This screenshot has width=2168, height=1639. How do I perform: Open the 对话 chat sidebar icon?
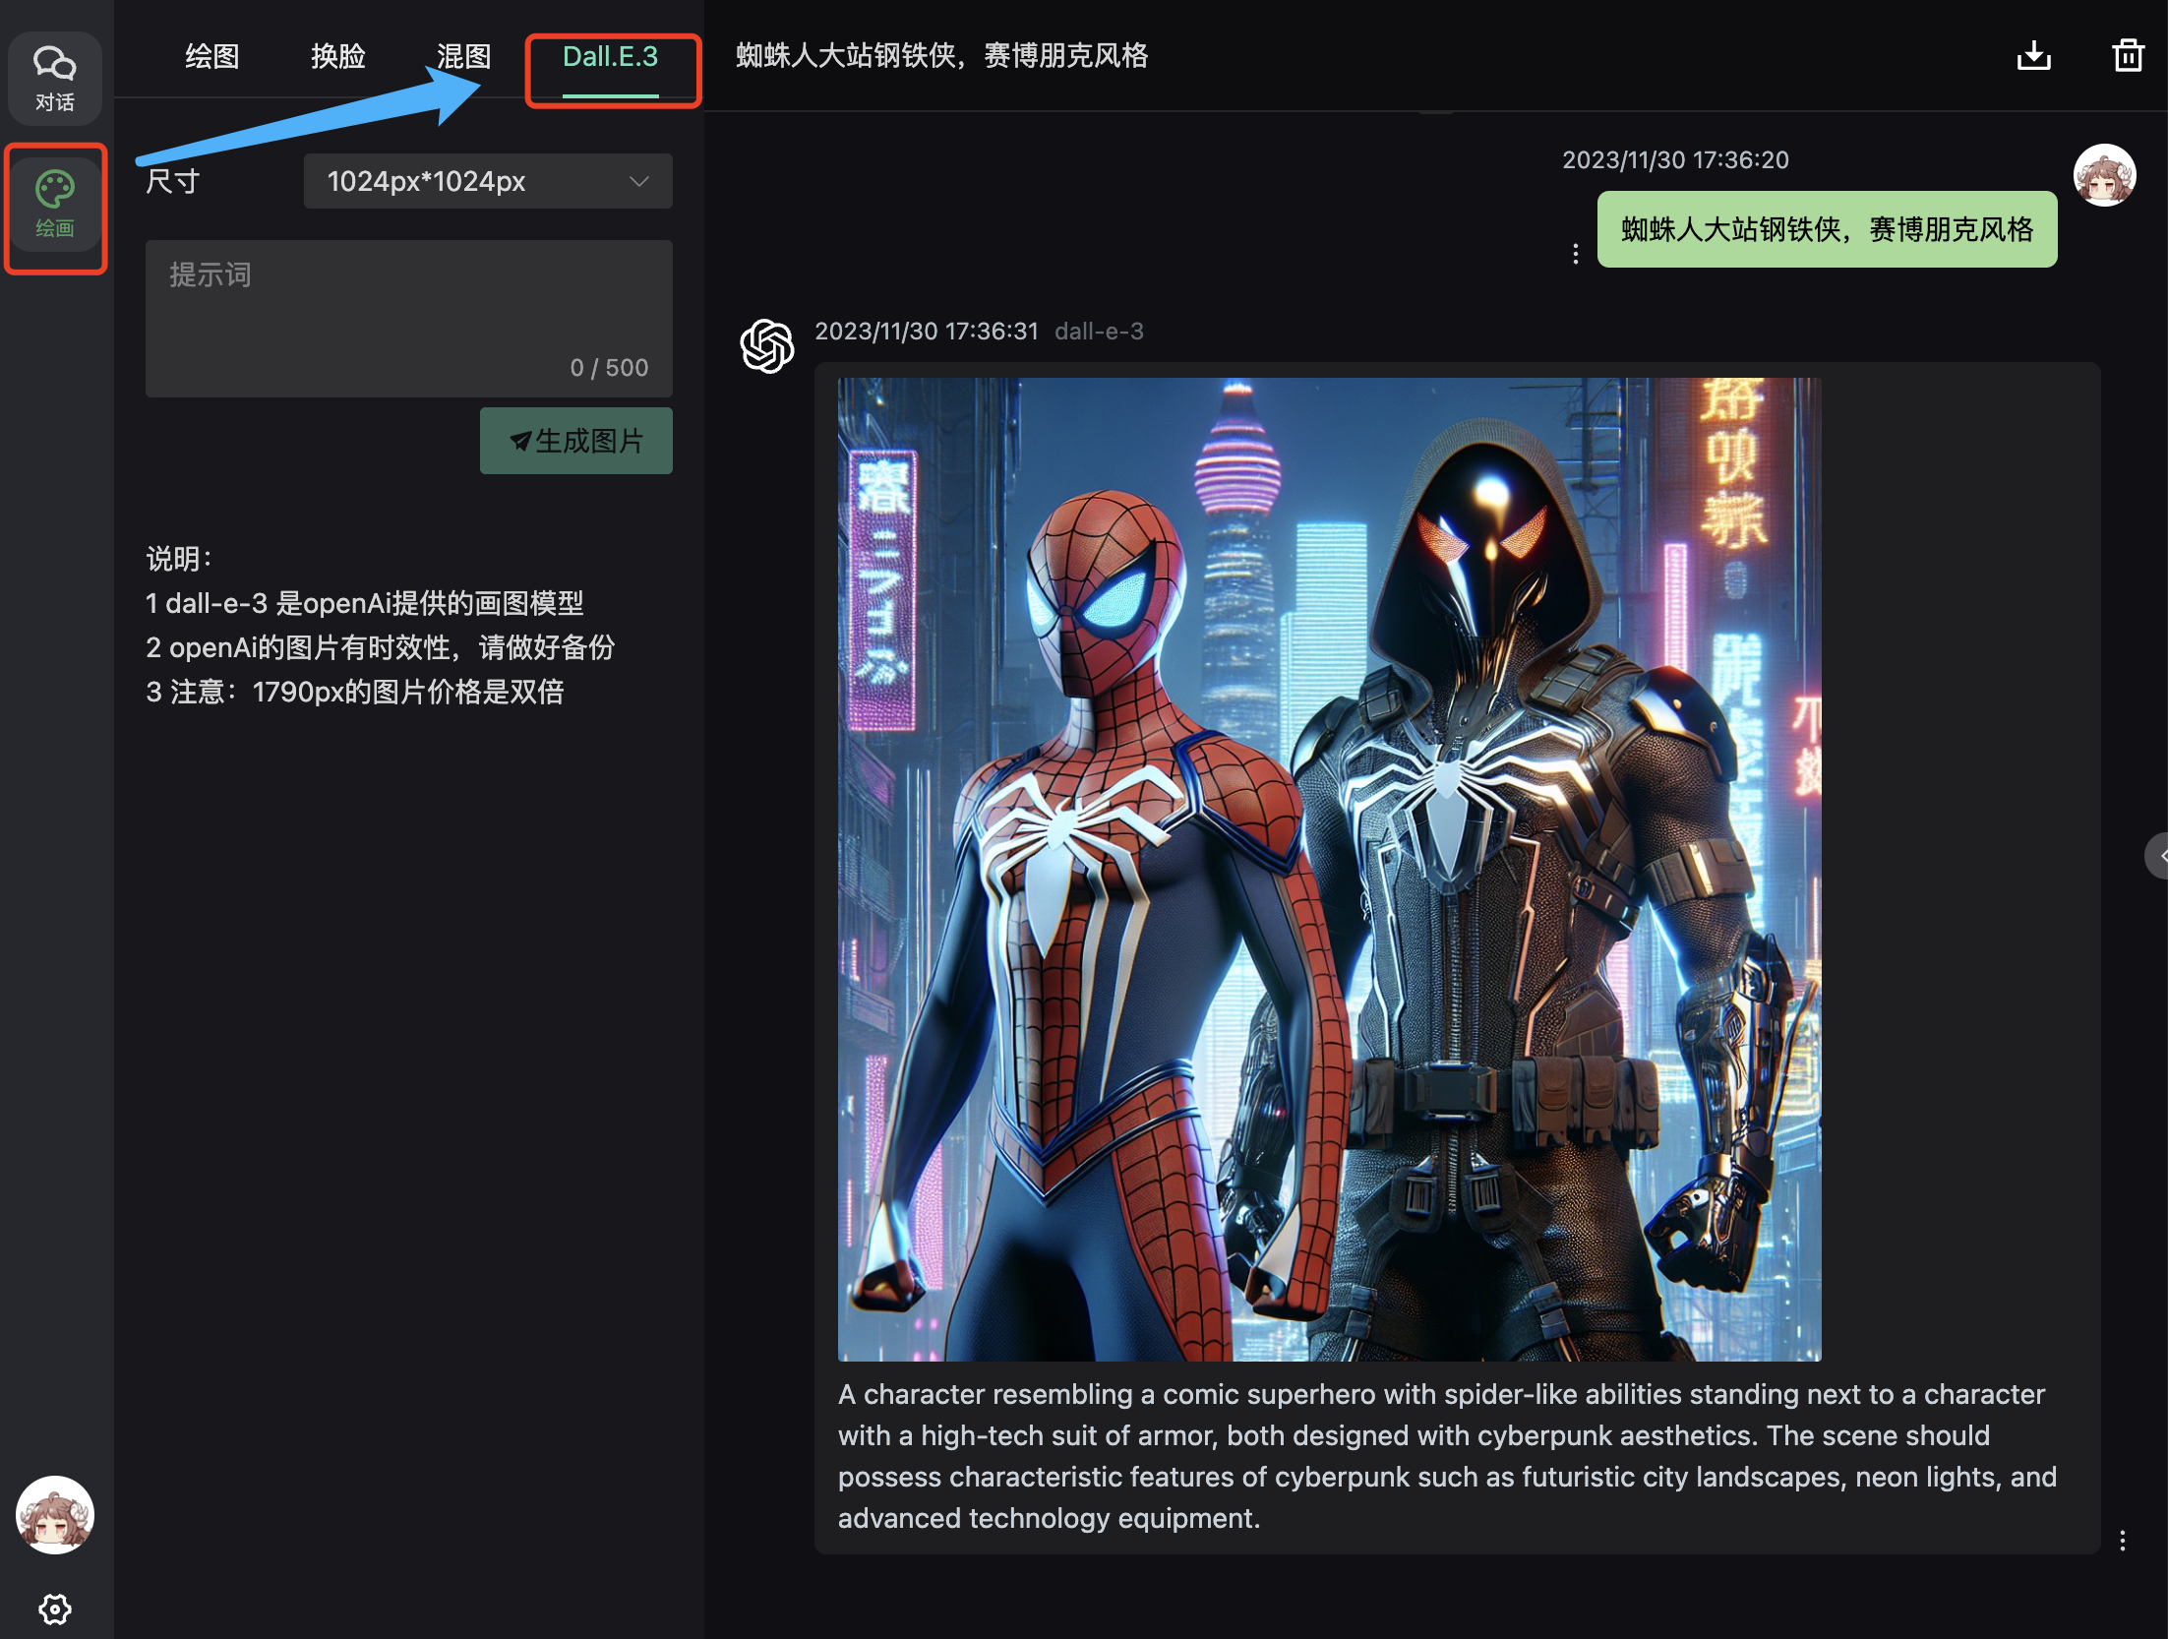coord(55,79)
